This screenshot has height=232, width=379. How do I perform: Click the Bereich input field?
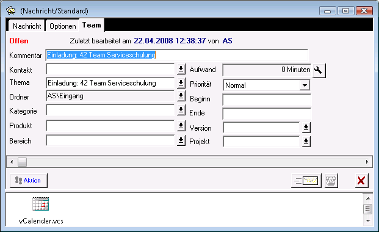110,140
